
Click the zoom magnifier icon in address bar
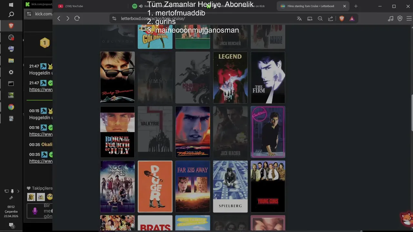click(x=320, y=19)
